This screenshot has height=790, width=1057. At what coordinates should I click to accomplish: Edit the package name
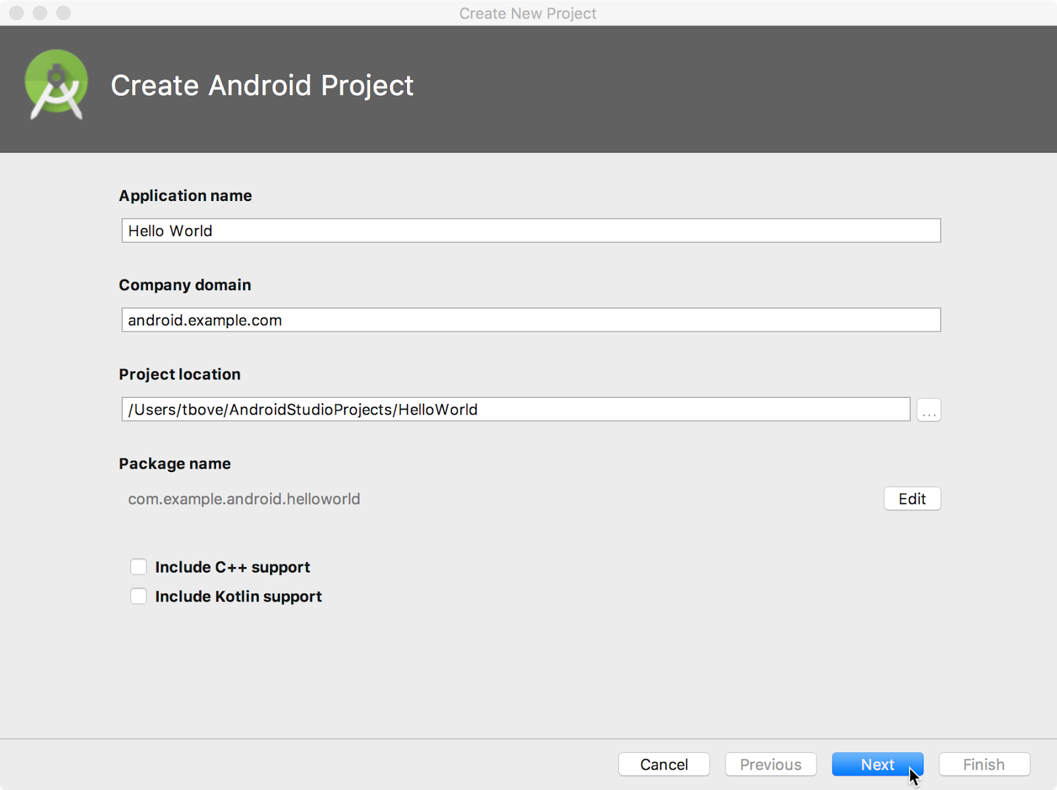coord(912,498)
